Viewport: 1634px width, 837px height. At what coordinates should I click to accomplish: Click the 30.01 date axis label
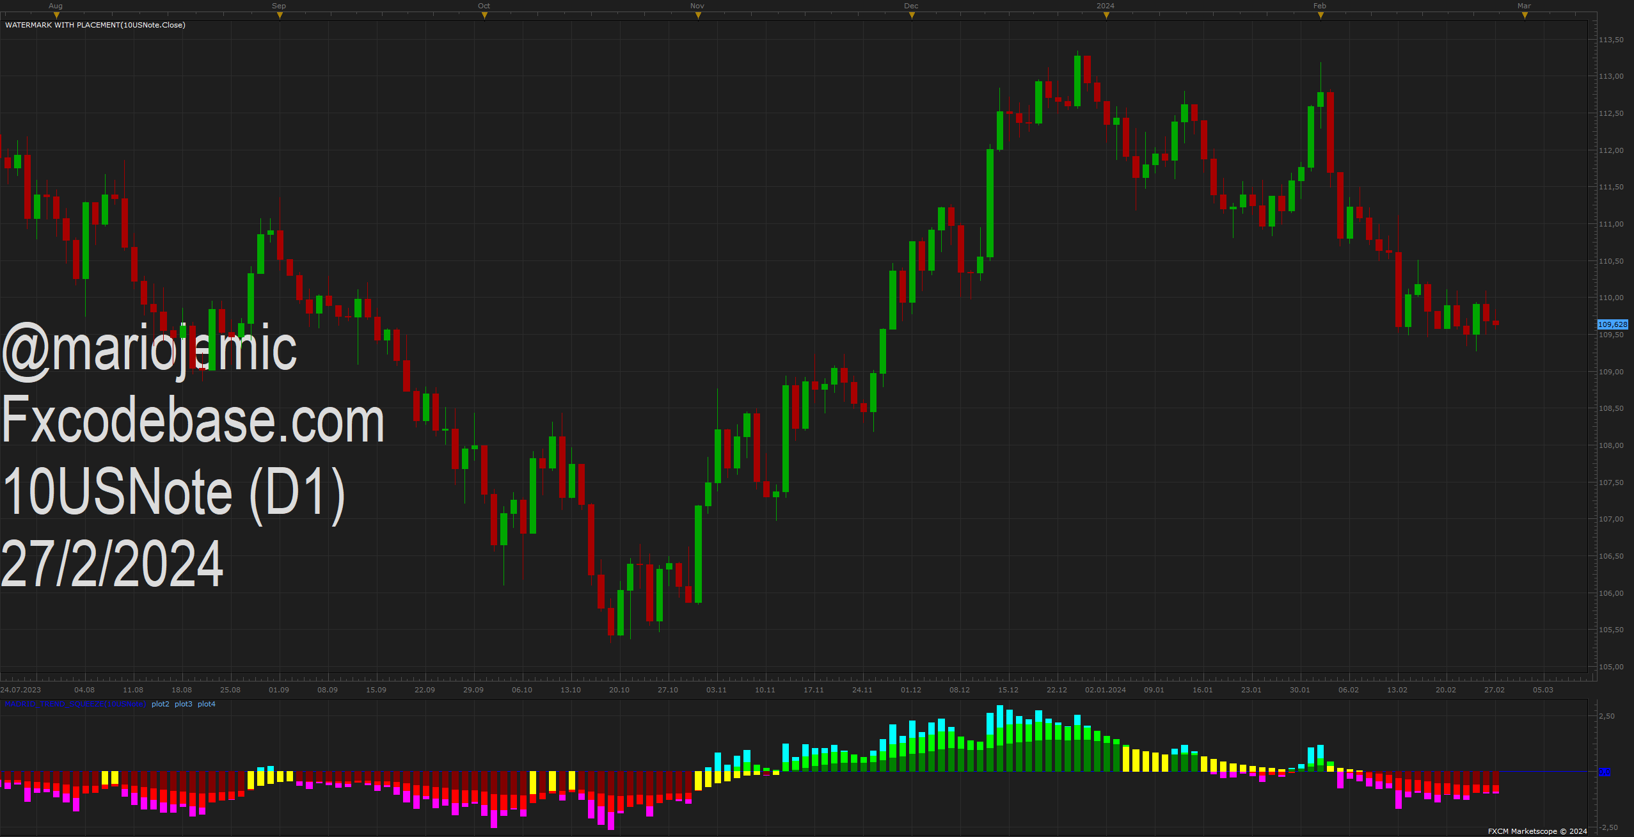[1300, 690]
